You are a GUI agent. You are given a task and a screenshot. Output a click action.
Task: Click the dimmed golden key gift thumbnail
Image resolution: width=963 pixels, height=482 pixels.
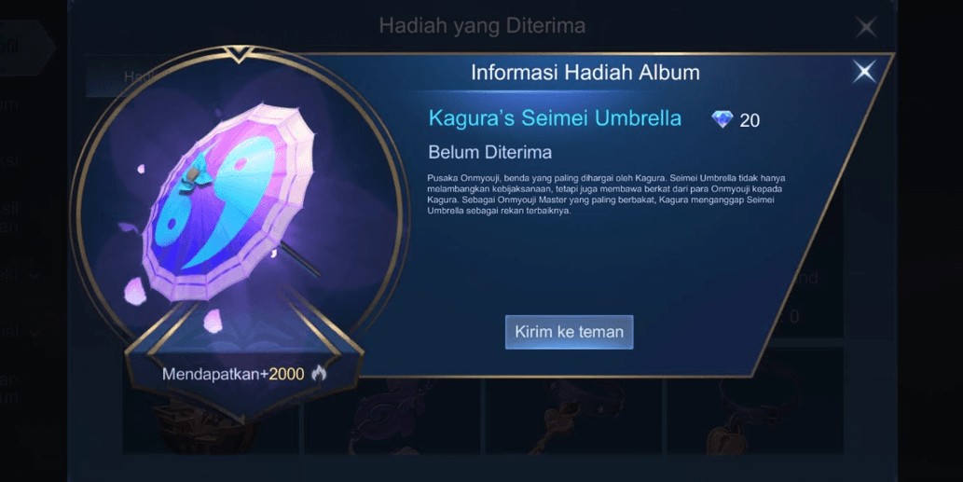(x=573, y=419)
